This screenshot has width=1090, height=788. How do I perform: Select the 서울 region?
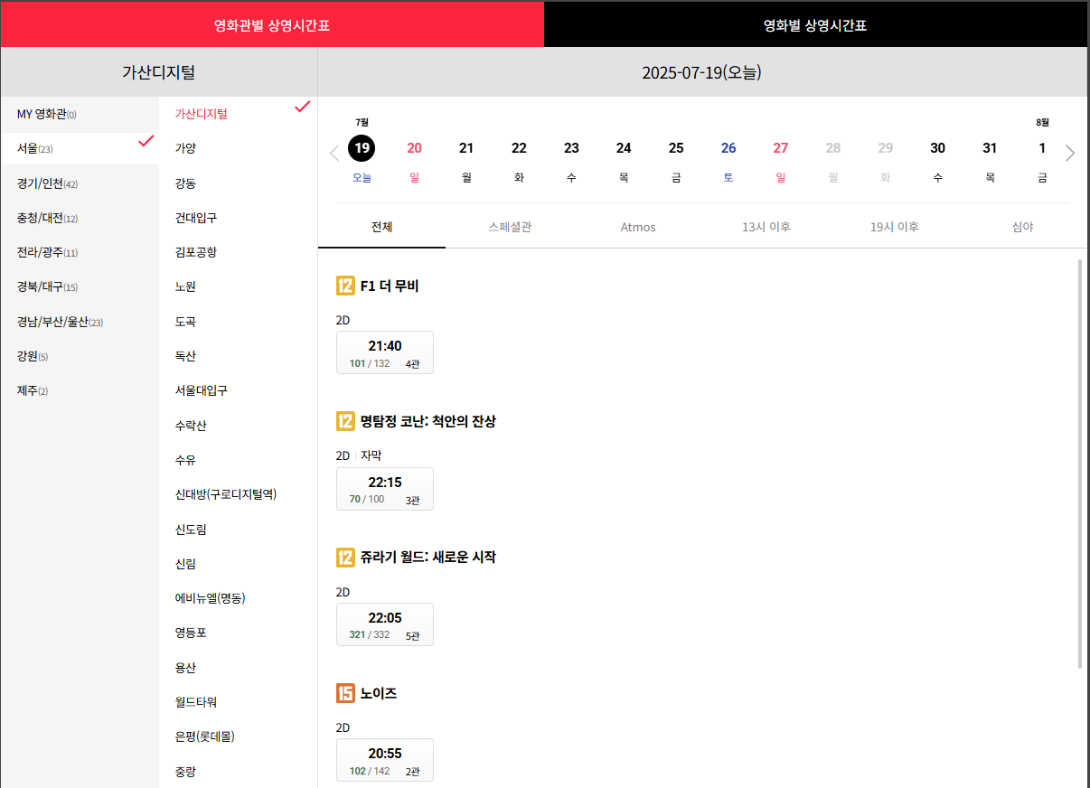click(80, 148)
